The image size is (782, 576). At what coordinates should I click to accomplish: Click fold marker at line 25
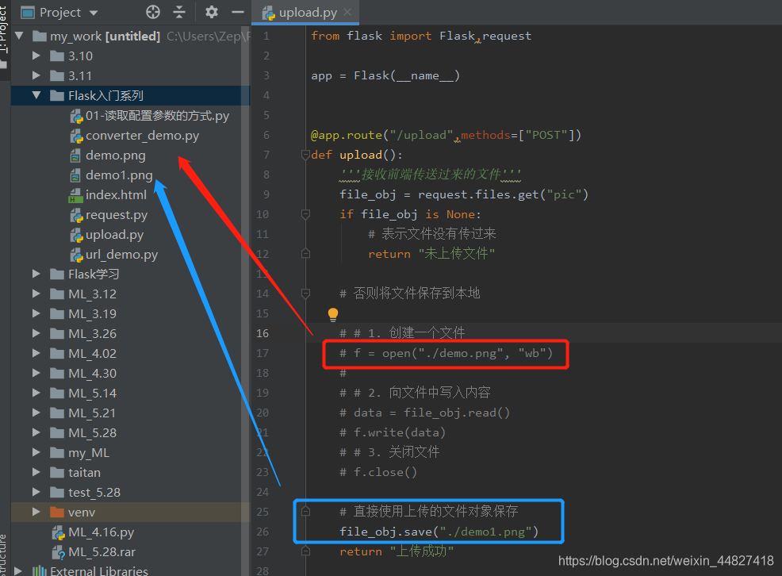[x=305, y=511]
